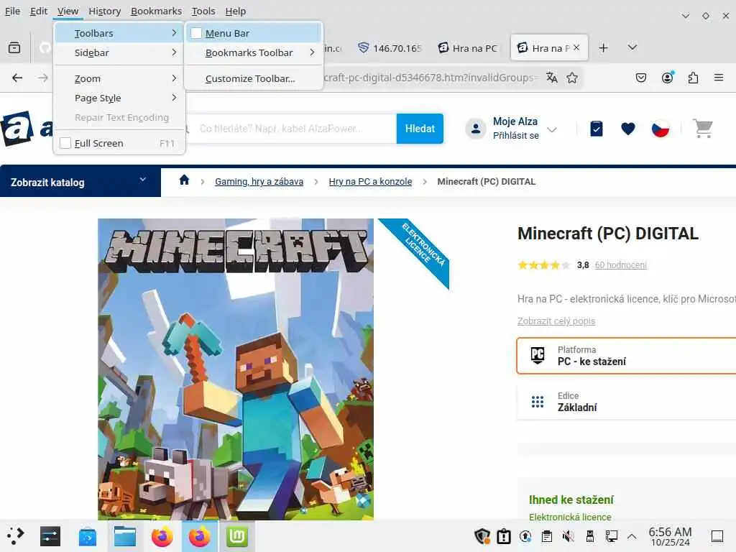Bookmark this page with the star

point(571,78)
